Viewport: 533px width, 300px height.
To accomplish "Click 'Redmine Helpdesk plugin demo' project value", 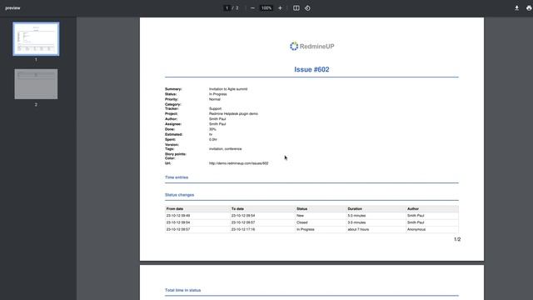I will click(x=233, y=113).
